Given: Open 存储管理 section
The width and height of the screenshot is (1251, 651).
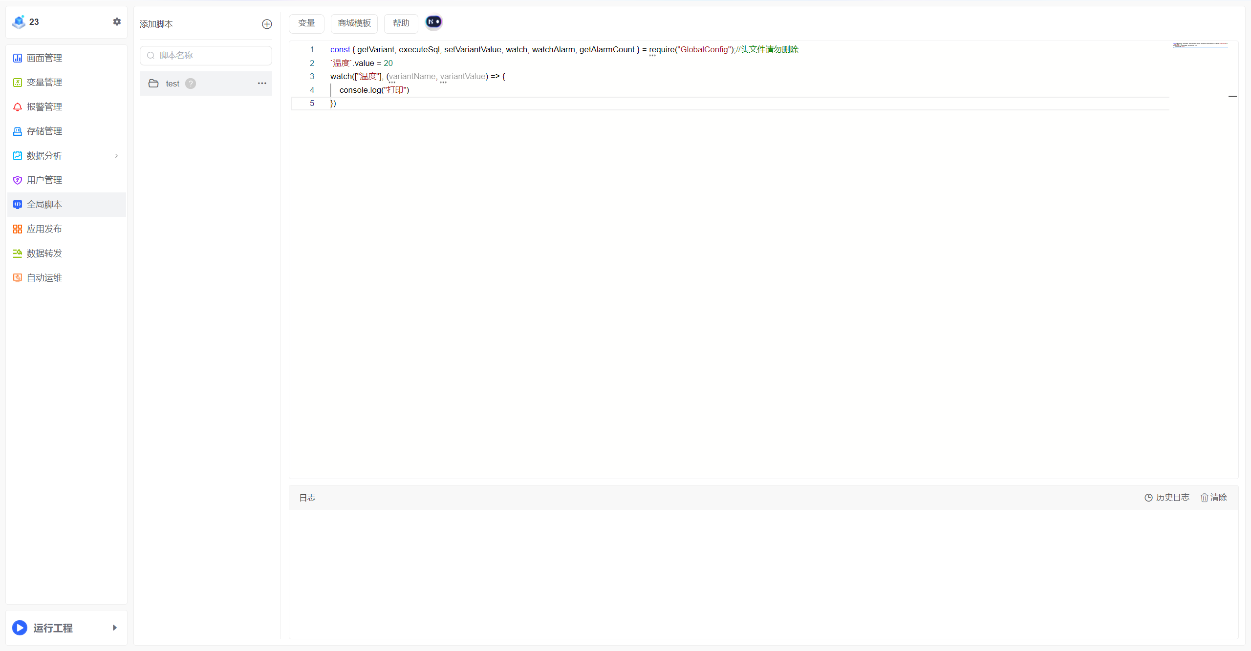Looking at the screenshot, I should tap(44, 131).
